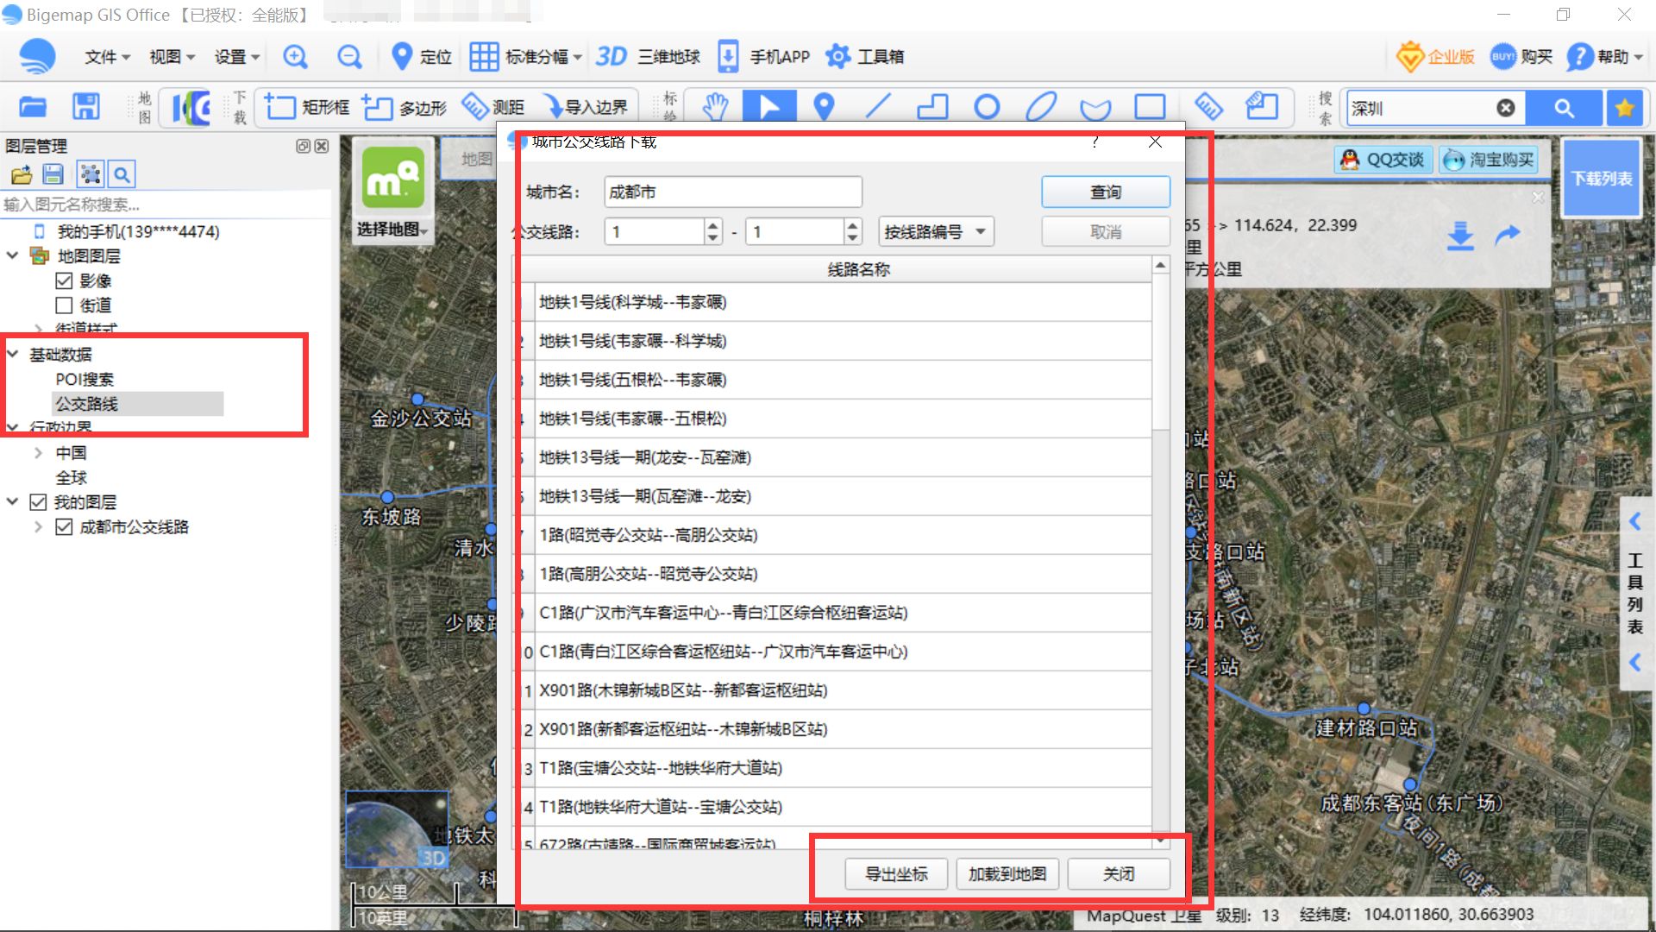1656x932 pixels.
Task: Collapse the 我的图层 tree node
Action: [x=13, y=502]
